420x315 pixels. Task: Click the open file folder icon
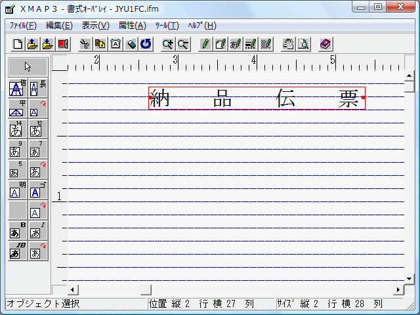tap(33, 44)
